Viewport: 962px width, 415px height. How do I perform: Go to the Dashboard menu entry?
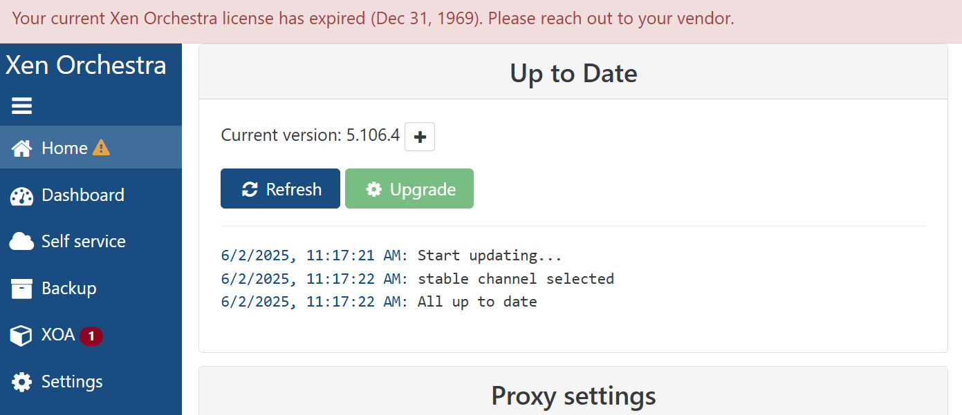[x=91, y=195]
